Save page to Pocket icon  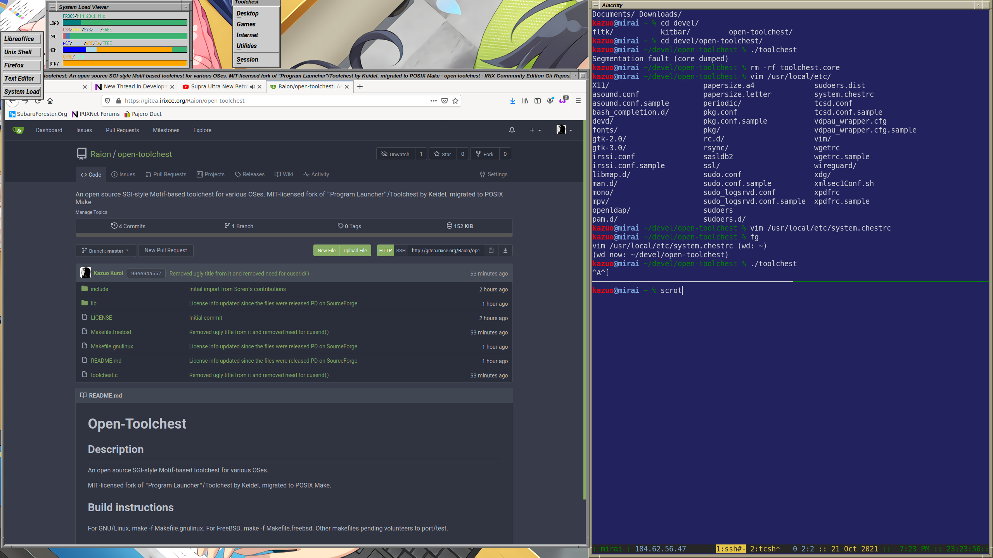click(445, 101)
